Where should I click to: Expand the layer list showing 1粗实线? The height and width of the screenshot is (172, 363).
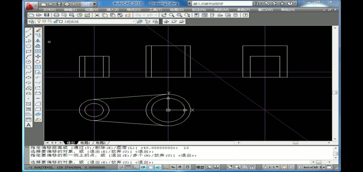(x=134, y=21)
